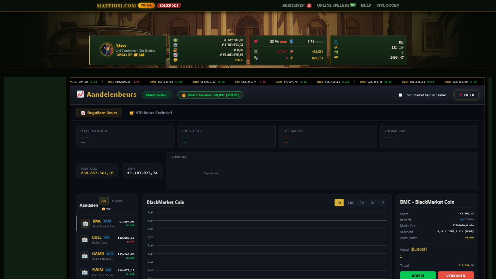496x279 pixels.
Task: Select the VIP stock filter
Action: 106,209
